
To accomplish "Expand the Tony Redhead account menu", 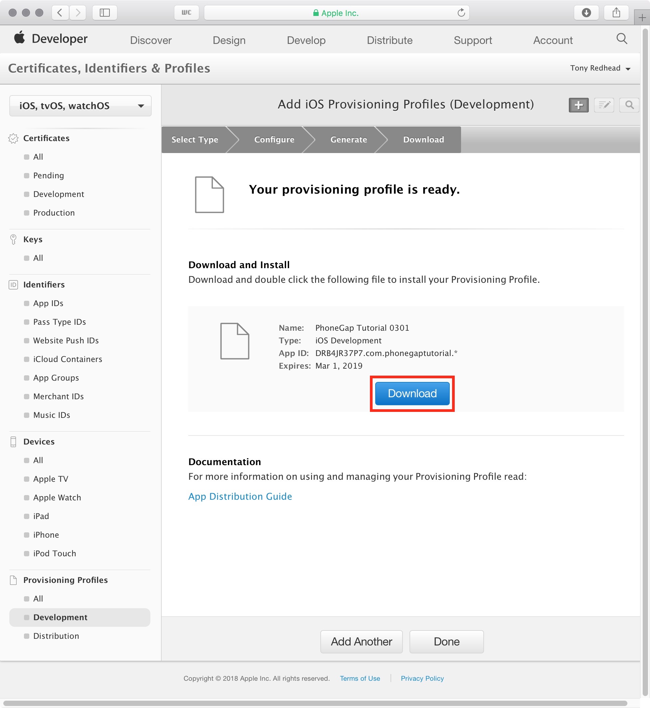I will tap(600, 68).
